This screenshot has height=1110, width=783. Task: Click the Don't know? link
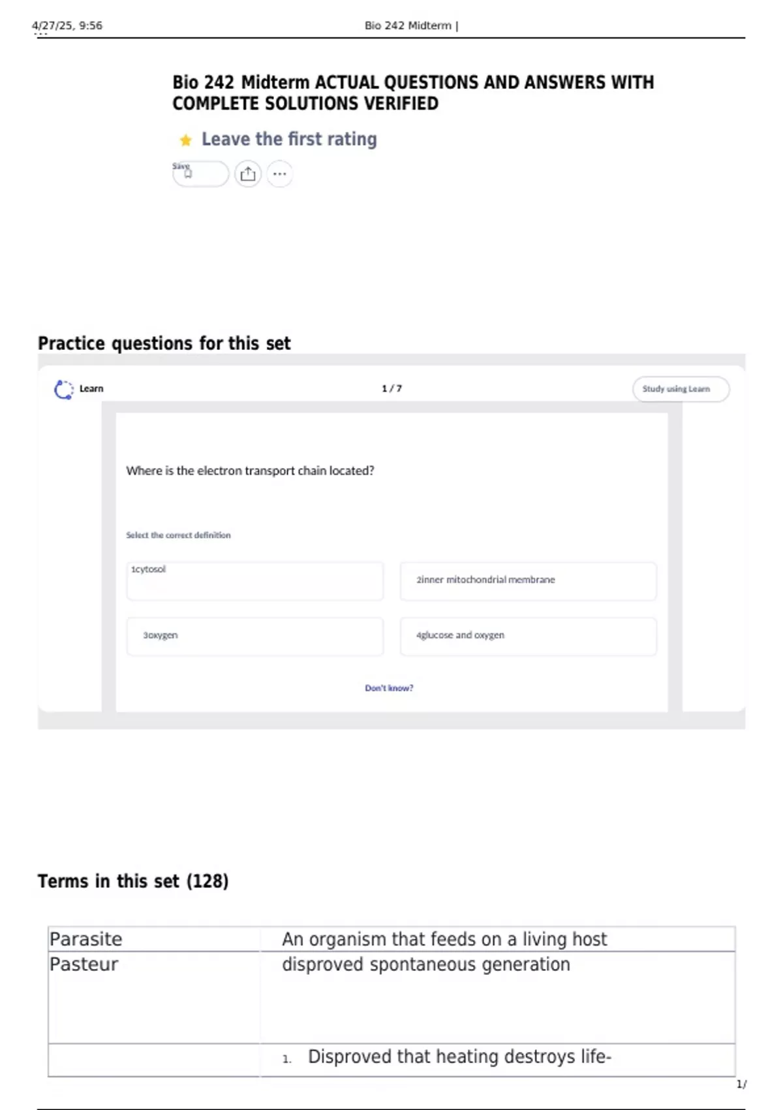tap(389, 688)
